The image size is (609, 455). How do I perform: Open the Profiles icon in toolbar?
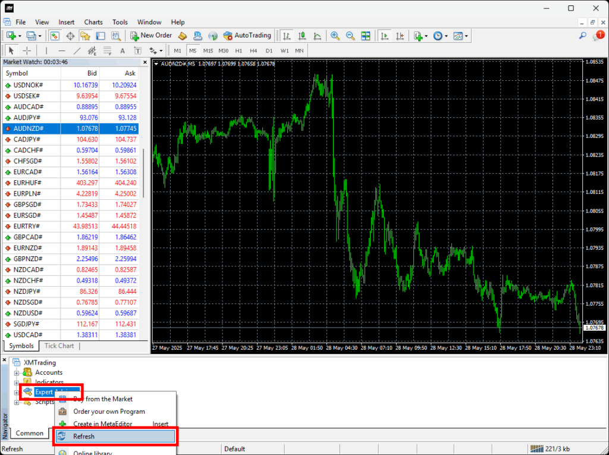(x=31, y=36)
